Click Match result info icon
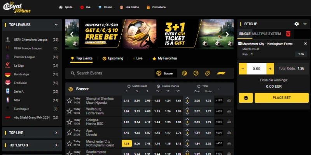311x155 pixels. coord(129,86)
